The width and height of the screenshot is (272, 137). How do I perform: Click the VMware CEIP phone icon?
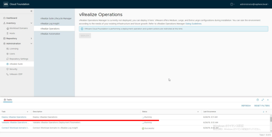7,74
